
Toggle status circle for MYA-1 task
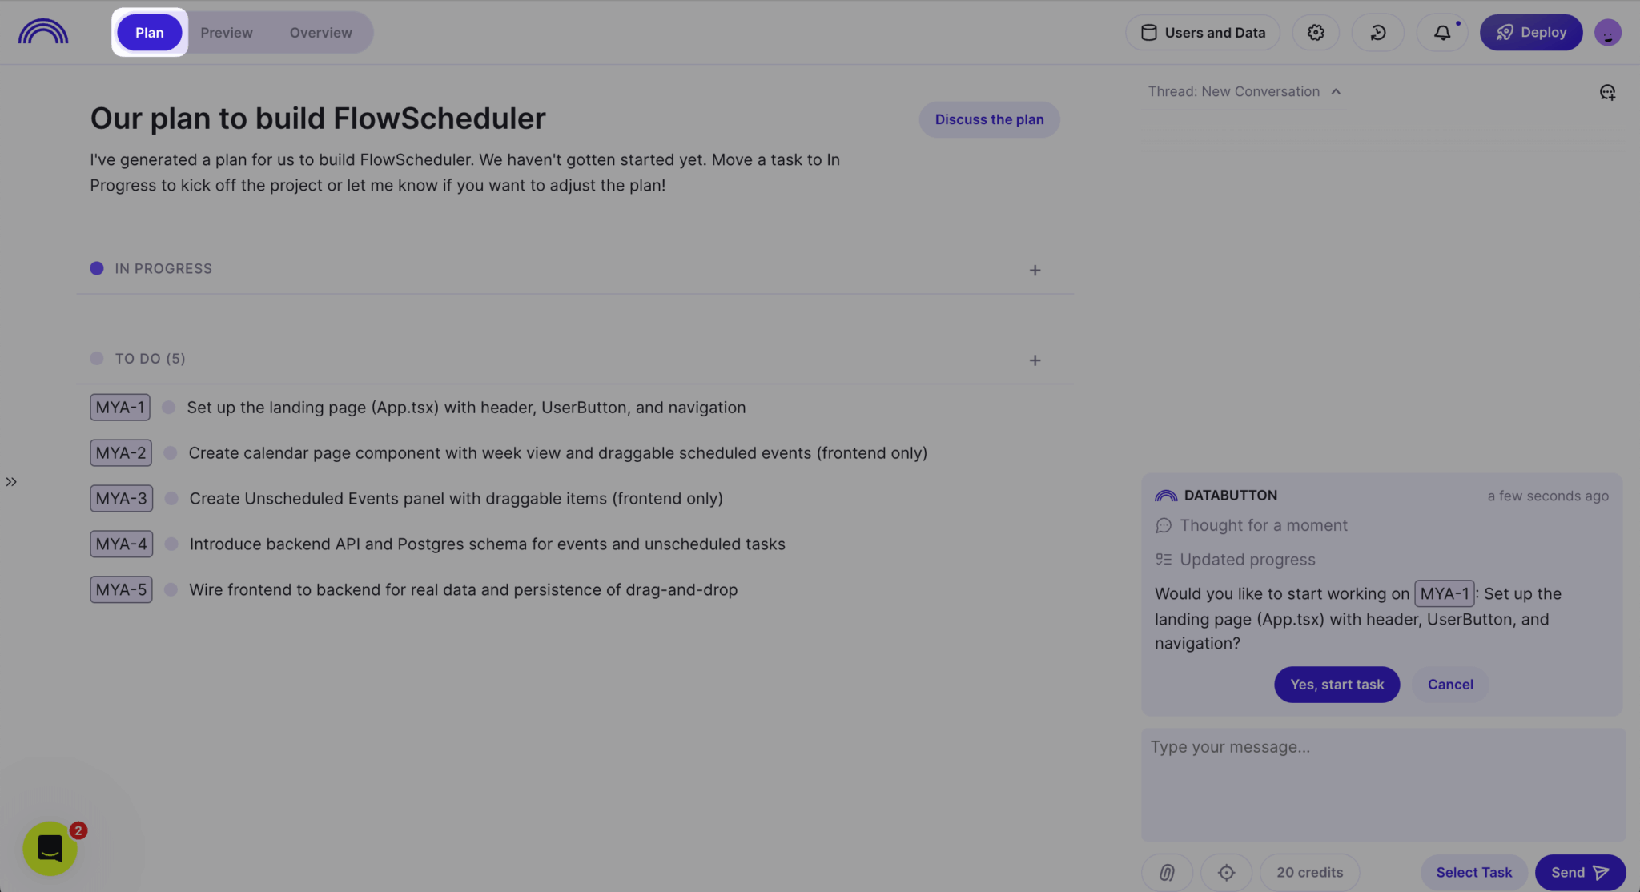click(168, 408)
